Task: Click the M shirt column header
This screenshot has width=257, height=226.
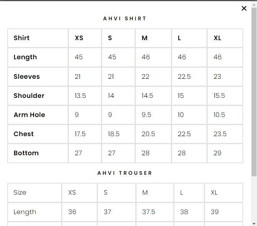Action: pos(145,38)
